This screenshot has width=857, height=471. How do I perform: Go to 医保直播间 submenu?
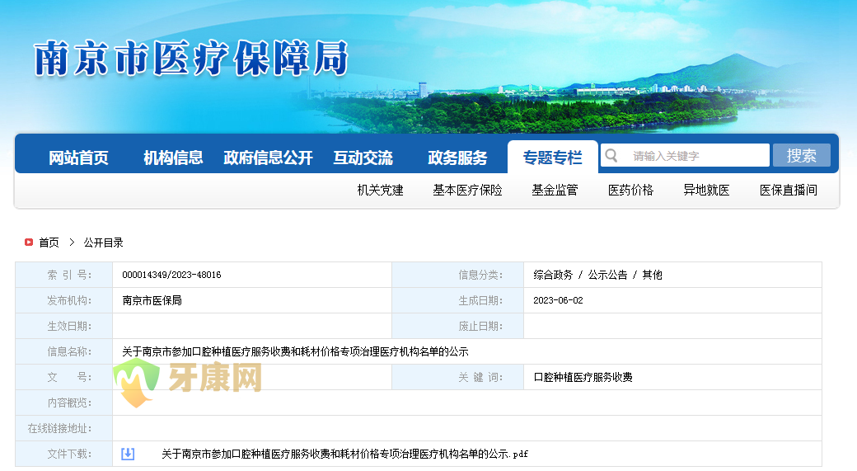tap(788, 190)
